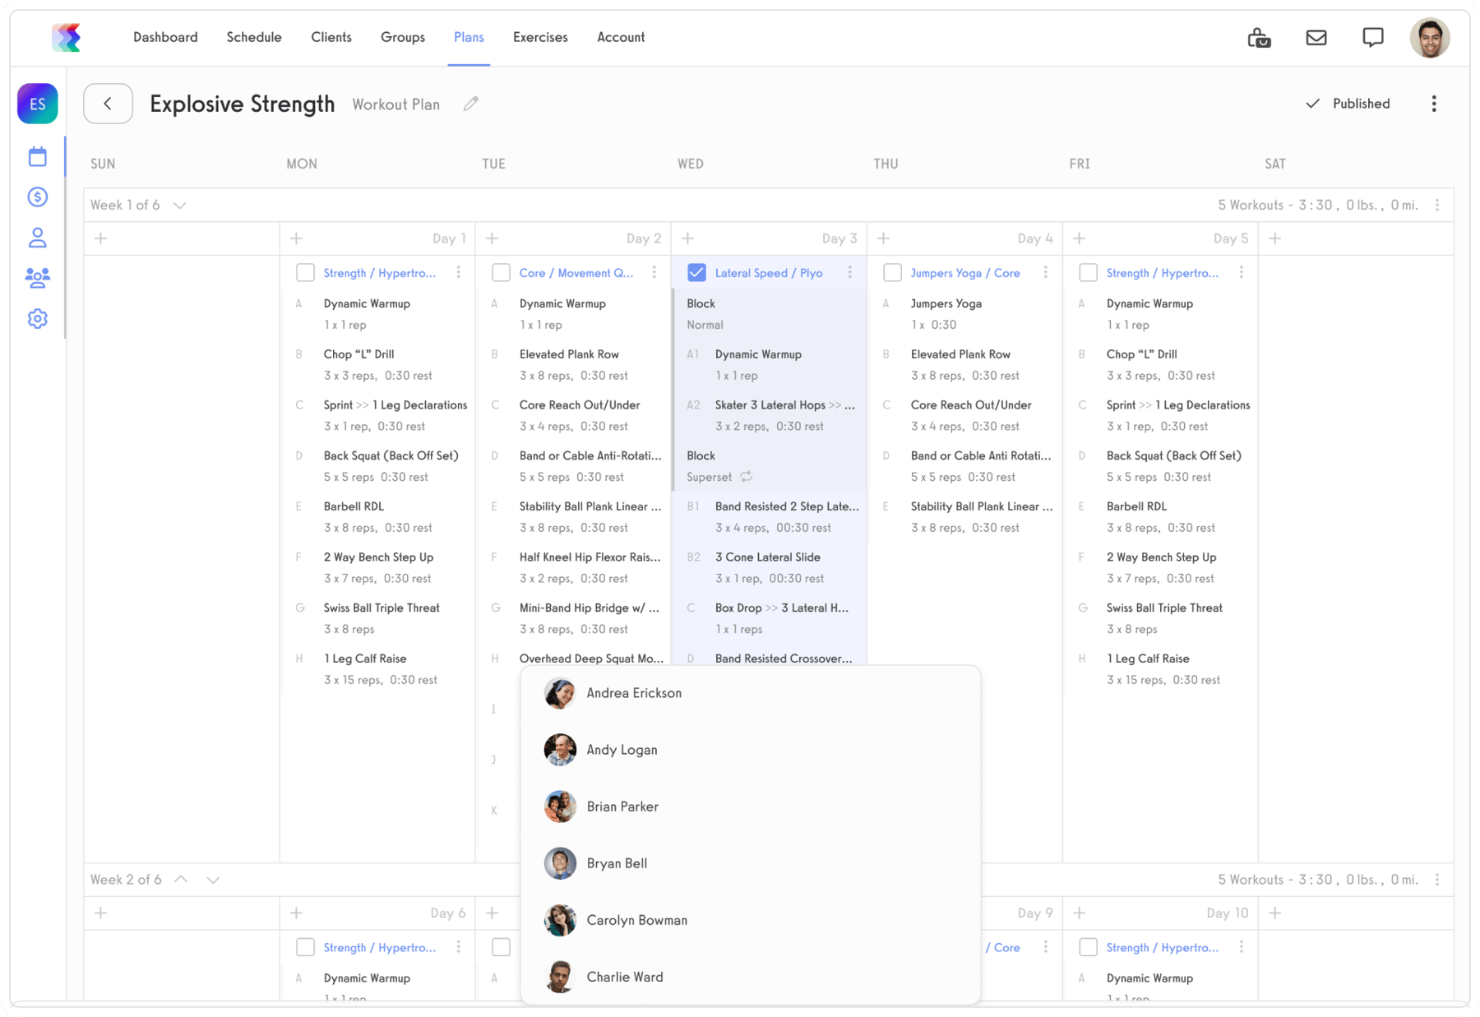Switch to the Clients tab

pos(331,37)
